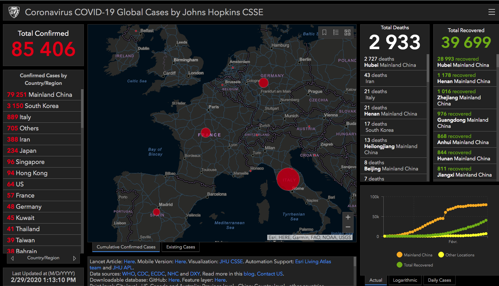The image size is (499, 286).
Task: Toggle Mainland China series in chart legend
Action: pyautogui.click(x=414, y=255)
